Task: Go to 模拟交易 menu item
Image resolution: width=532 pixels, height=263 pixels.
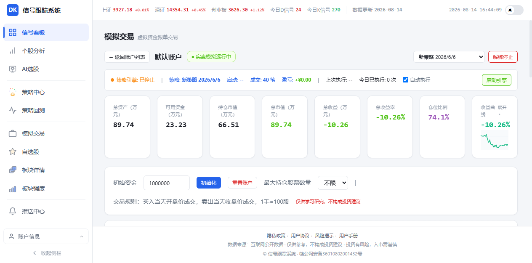Action: (46, 133)
